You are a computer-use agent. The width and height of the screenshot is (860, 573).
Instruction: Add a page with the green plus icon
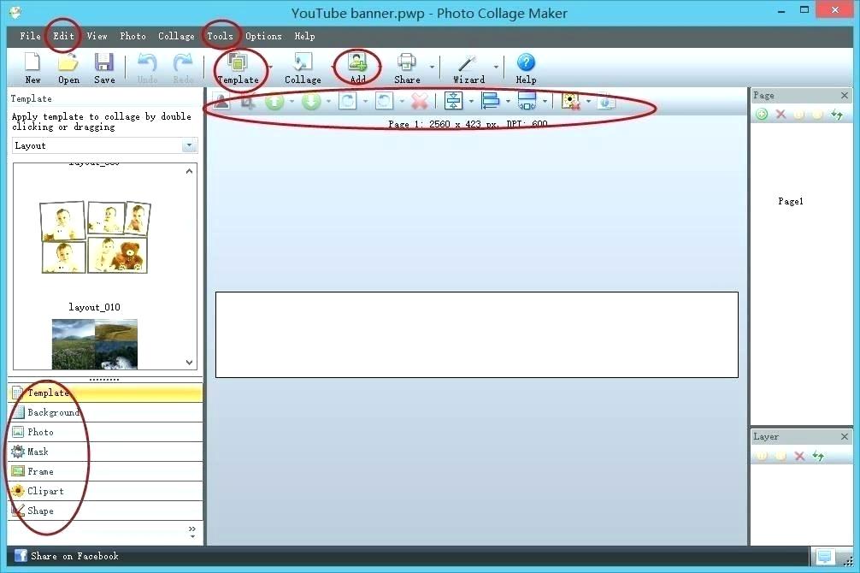click(762, 114)
